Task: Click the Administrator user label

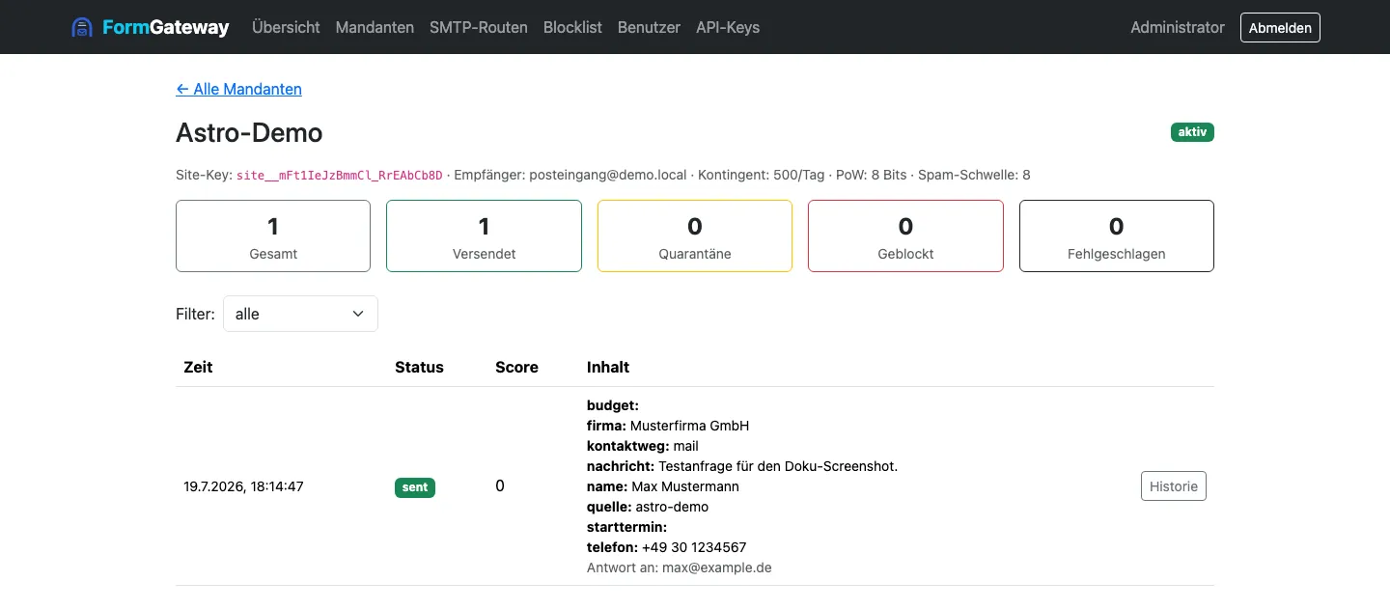Action: click(1178, 27)
